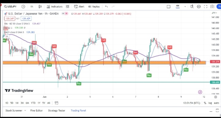Click the Buy signal label below the green line

(x=79, y=84)
